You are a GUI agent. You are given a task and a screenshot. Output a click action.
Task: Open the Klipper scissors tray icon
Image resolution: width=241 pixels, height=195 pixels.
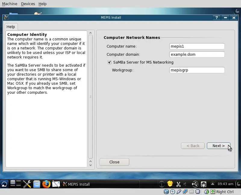178,184
